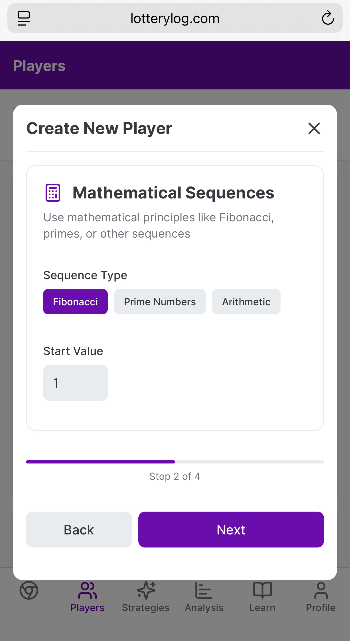Viewport: 350px width, 641px height.
Task: Focus the Start Value input field
Action: 76,383
